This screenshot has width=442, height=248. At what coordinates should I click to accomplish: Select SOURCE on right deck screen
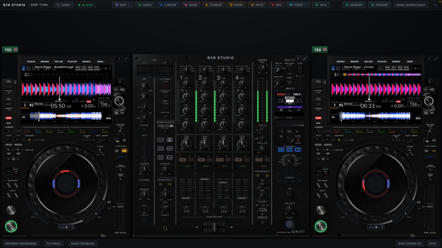[341, 62]
